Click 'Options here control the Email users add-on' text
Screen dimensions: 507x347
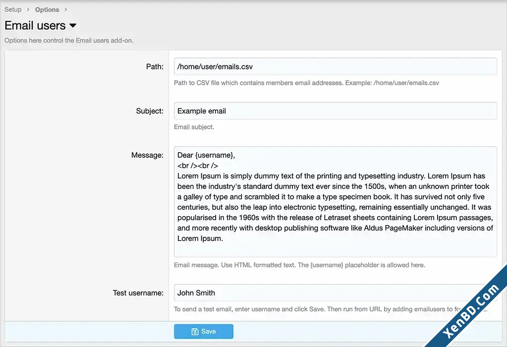click(69, 41)
